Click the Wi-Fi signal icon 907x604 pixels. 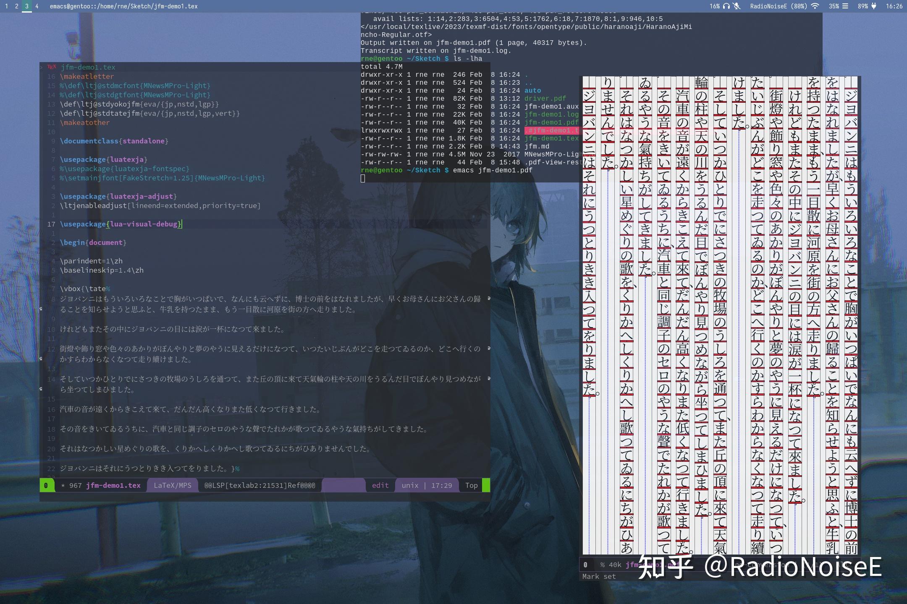tap(815, 6)
